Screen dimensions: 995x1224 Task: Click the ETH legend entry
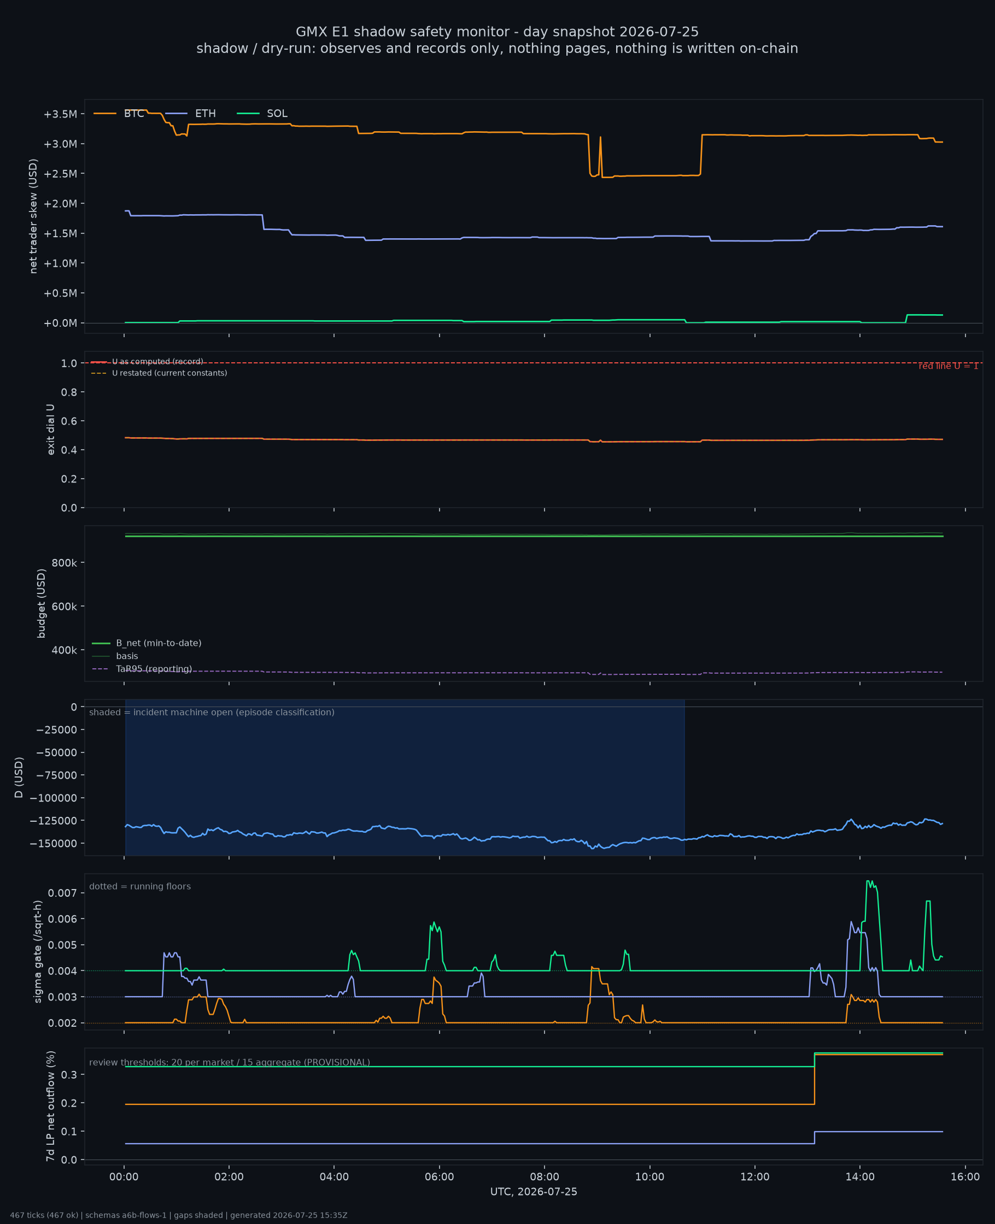[190, 114]
